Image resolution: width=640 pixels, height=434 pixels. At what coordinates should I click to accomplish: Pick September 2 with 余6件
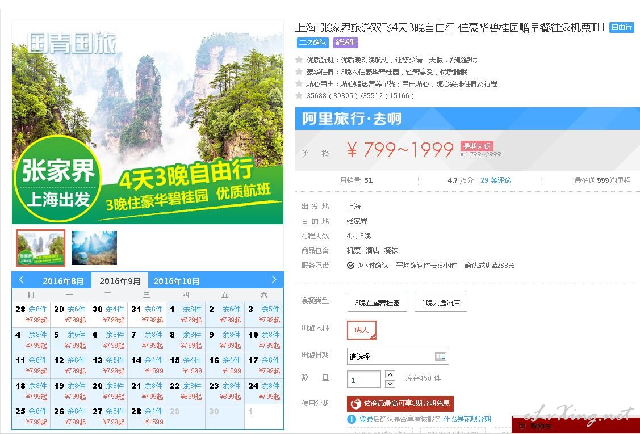click(x=224, y=314)
